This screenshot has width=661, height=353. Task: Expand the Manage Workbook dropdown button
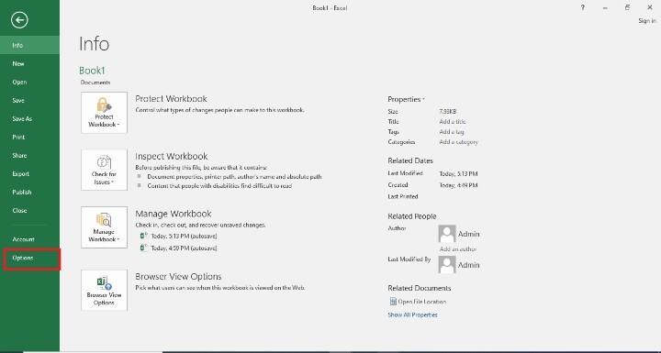[x=104, y=227]
